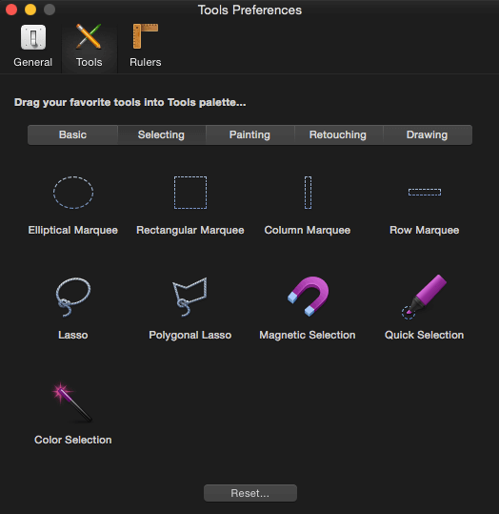Show the Painting tools tab
This screenshot has height=514, width=499.
point(249,134)
